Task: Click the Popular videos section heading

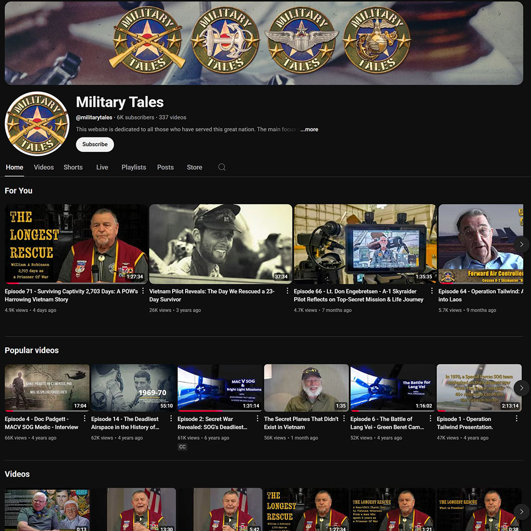Action: click(32, 350)
